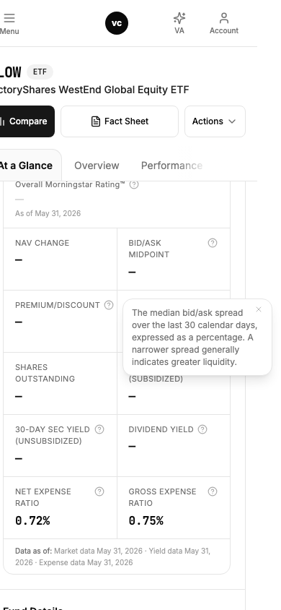Show help for Overall Morningstar Rating
This screenshot has width=281, height=610.
coord(134,185)
